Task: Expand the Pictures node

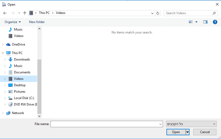Action: [x=5, y=92]
